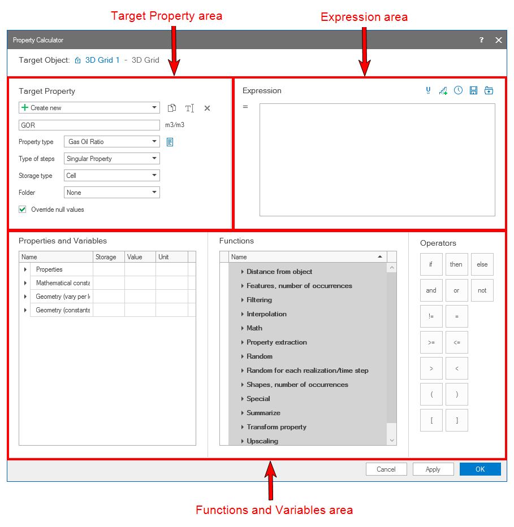Expand the Properties tree node
The width and height of the screenshot is (514, 527).
pyautogui.click(x=25, y=269)
